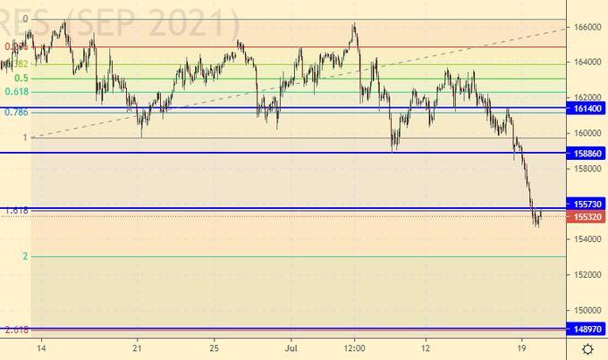Select the Fibonacci 2.618 level label
This screenshot has width=608, height=360.
(x=16, y=330)
